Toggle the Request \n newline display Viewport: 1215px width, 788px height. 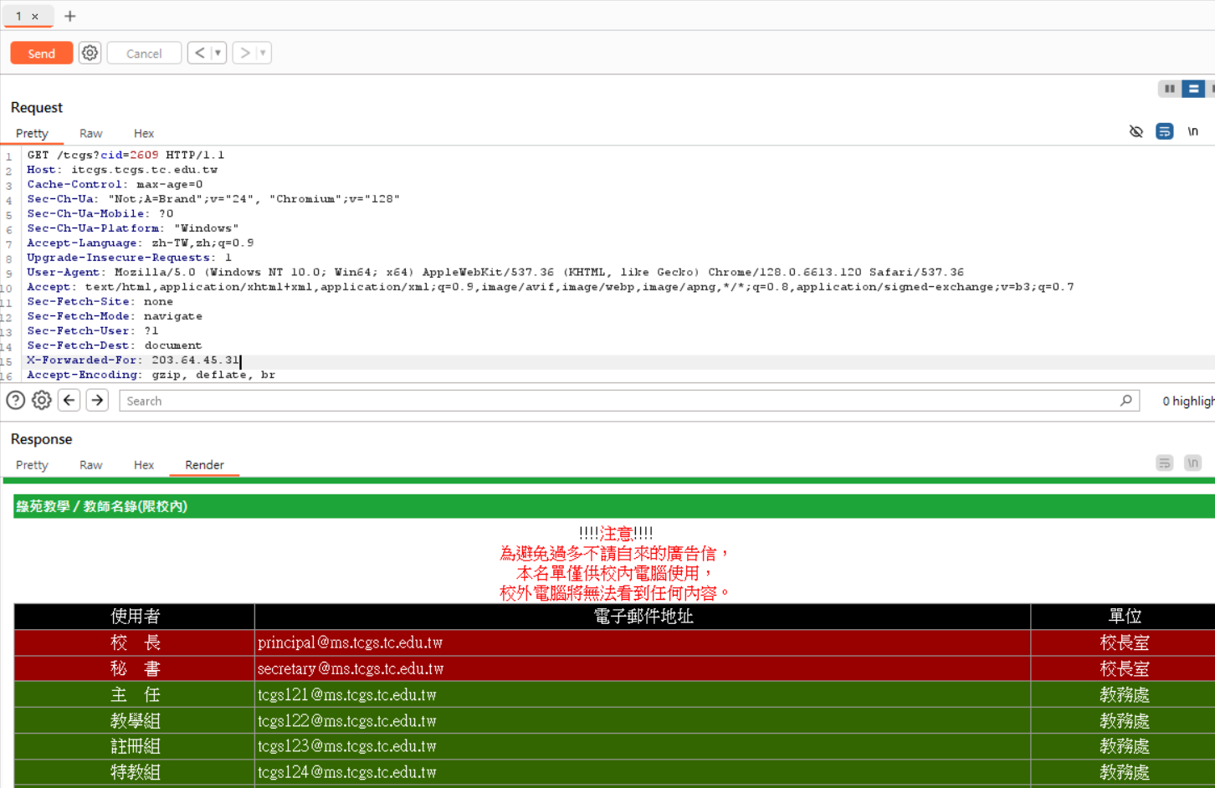click(x=1193, y=131)
